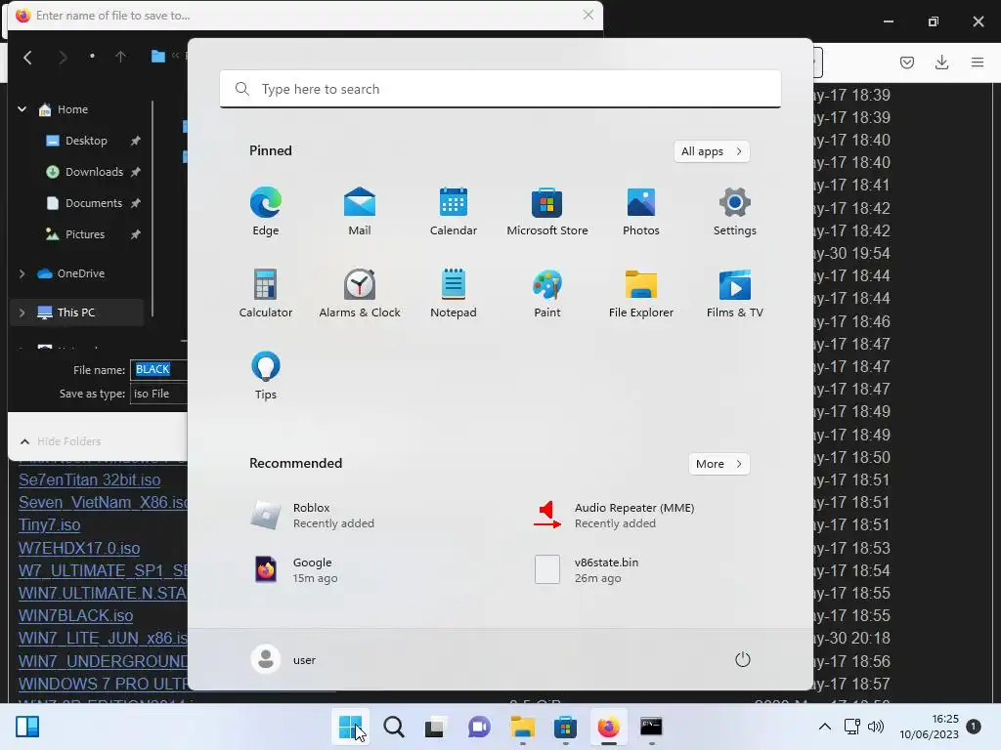Expand the OneDrive tree node
Image resolution: width=1001 pixels, height=750 pixels.
[x=22, y=273]
